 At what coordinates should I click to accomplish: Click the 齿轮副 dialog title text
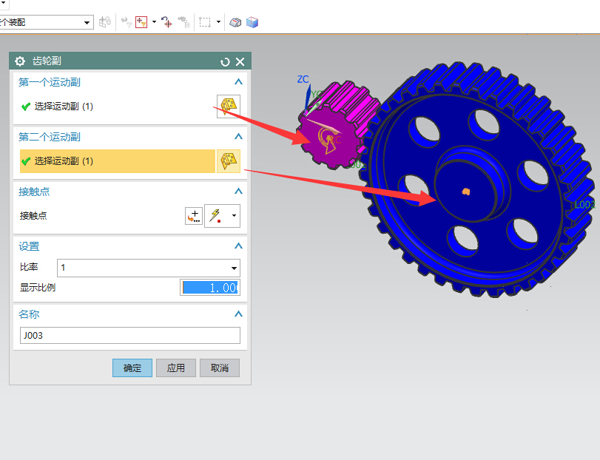[x=47, y=61]
